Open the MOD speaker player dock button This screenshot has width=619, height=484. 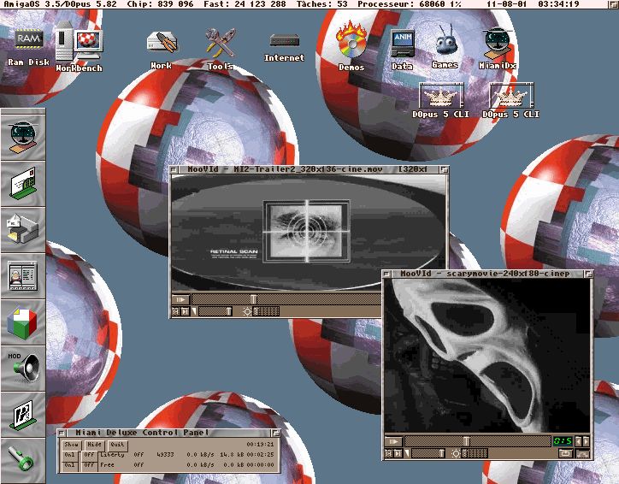click(x=23, y=368)
